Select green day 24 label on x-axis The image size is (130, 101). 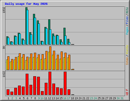95,98
